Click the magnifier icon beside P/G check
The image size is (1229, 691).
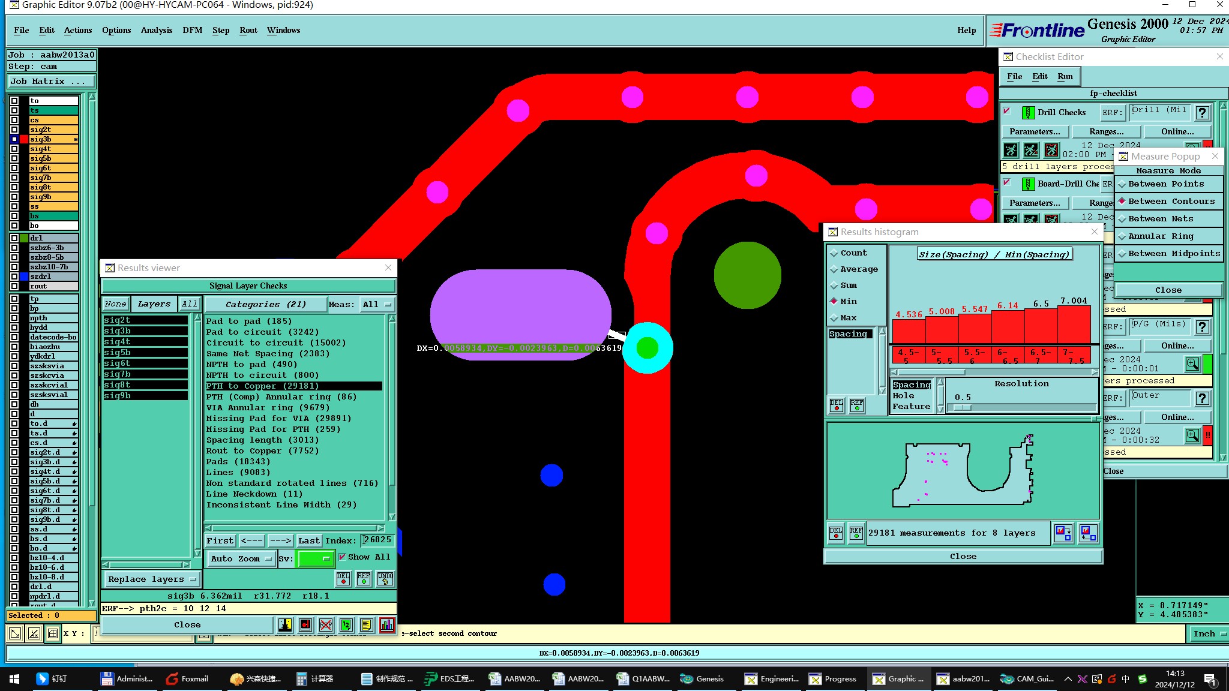pyautogui.click(x=1192, y=364)
